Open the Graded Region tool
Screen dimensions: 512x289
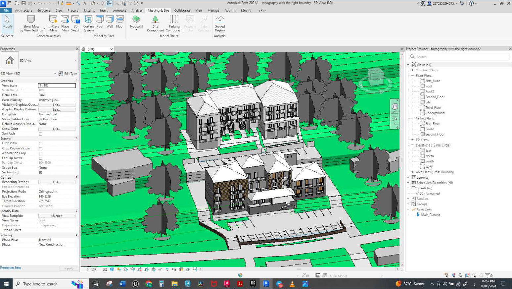pyautogui.click(x=220, y=24)
